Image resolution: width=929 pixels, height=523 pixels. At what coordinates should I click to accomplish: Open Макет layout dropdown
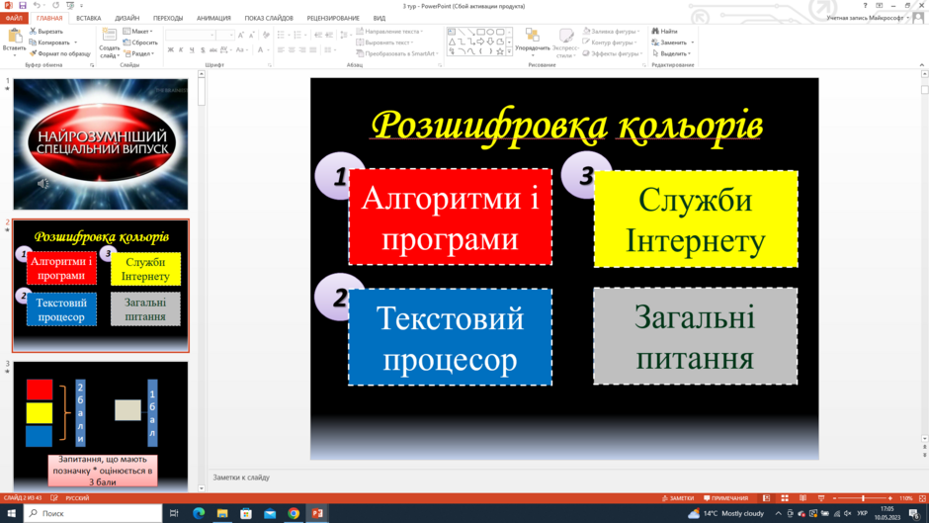[x=138, y=32]
